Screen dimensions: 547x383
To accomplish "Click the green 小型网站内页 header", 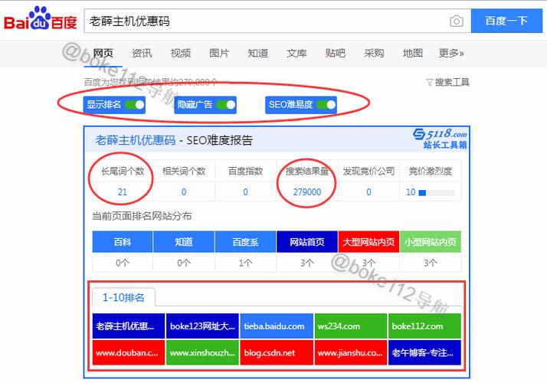I will (431, 242).
